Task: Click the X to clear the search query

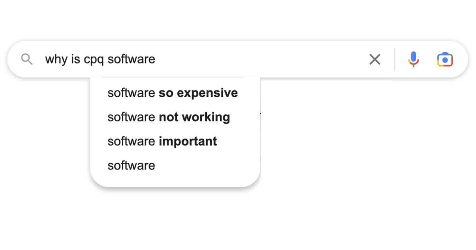Action: click(x=374, y=59)
